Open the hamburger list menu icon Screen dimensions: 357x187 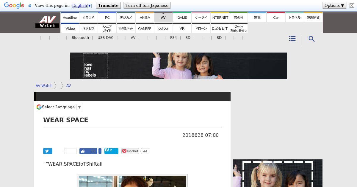pos(292,39)
